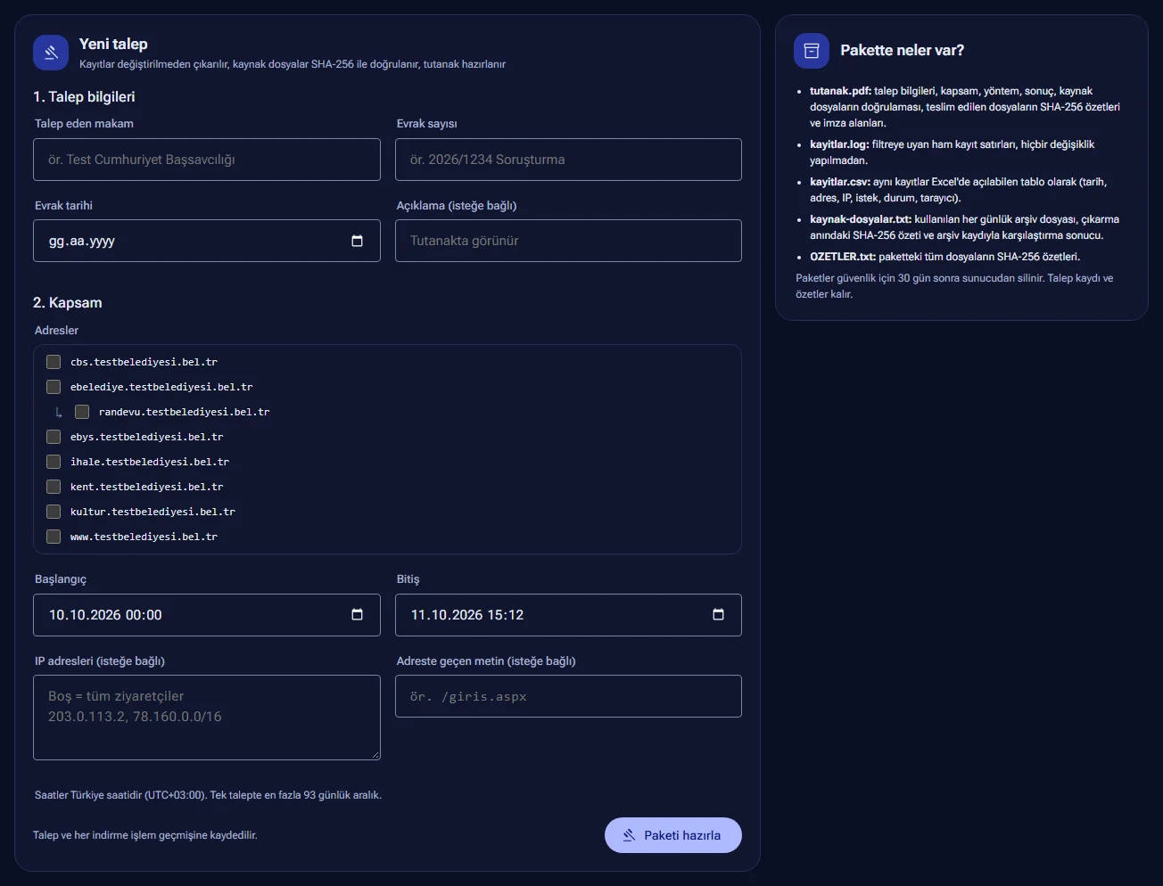Image resolution: width=1163 pixels, height=886 pixels.
Task: Click the gavel icon beside Yeni talep
Action: click(51, 53)
